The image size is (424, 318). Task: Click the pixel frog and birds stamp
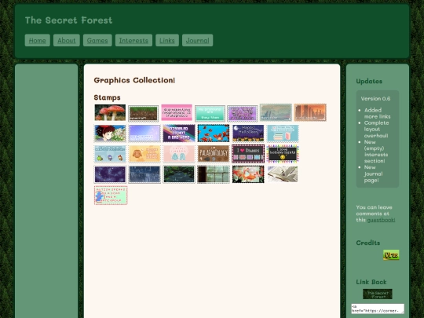tap(110, 154)
